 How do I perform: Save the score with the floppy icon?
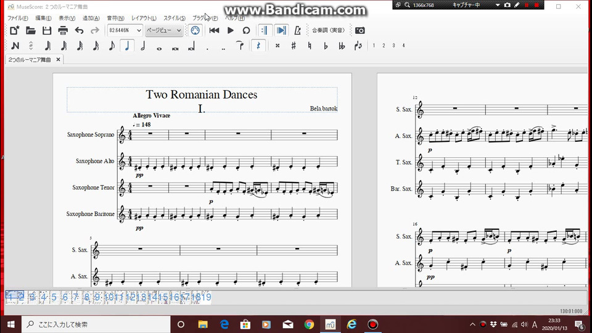coord(47,31)
